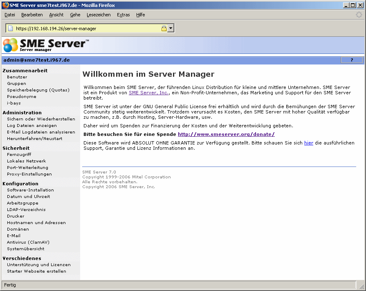Viewport: 366px width, 291px height.
Task: Open the Extras menu
Action: [x=123, y=15]
